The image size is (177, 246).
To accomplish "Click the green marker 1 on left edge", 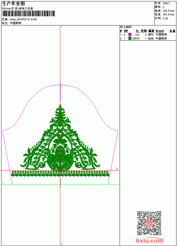I will 3,183.
